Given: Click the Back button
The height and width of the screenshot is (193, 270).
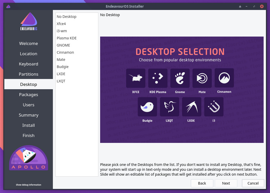Looking at the screenshot, I should 202,183.
